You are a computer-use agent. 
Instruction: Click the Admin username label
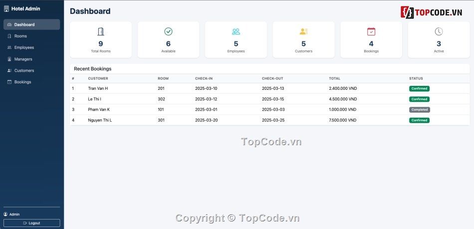[x=14, y=215]
